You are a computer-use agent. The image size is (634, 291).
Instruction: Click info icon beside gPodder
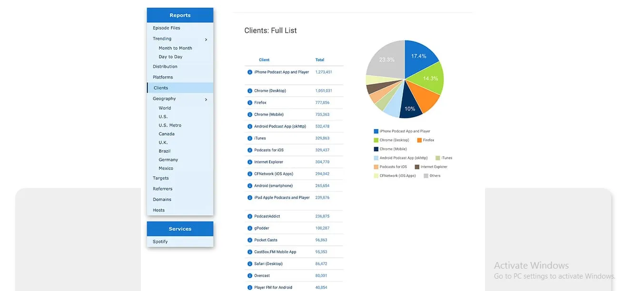point(250,229)
